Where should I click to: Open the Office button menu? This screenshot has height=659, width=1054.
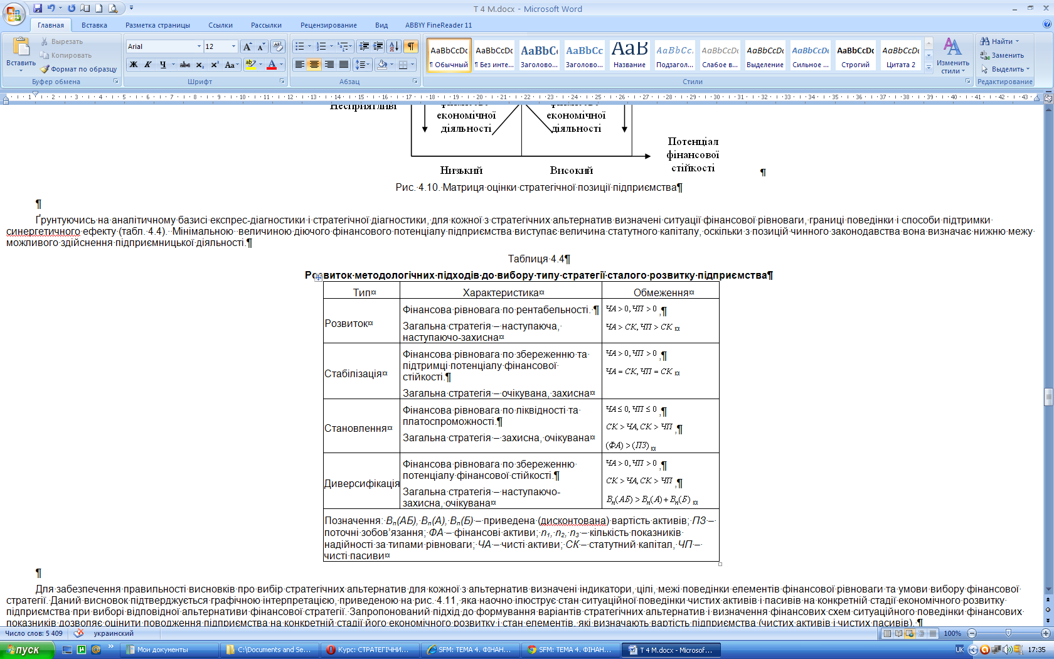[x=14, y=14]
